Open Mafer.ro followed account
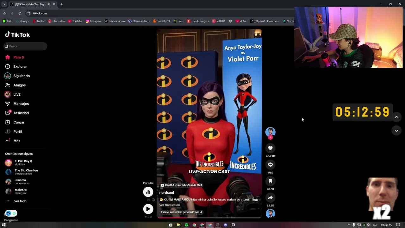 [16, 191]
